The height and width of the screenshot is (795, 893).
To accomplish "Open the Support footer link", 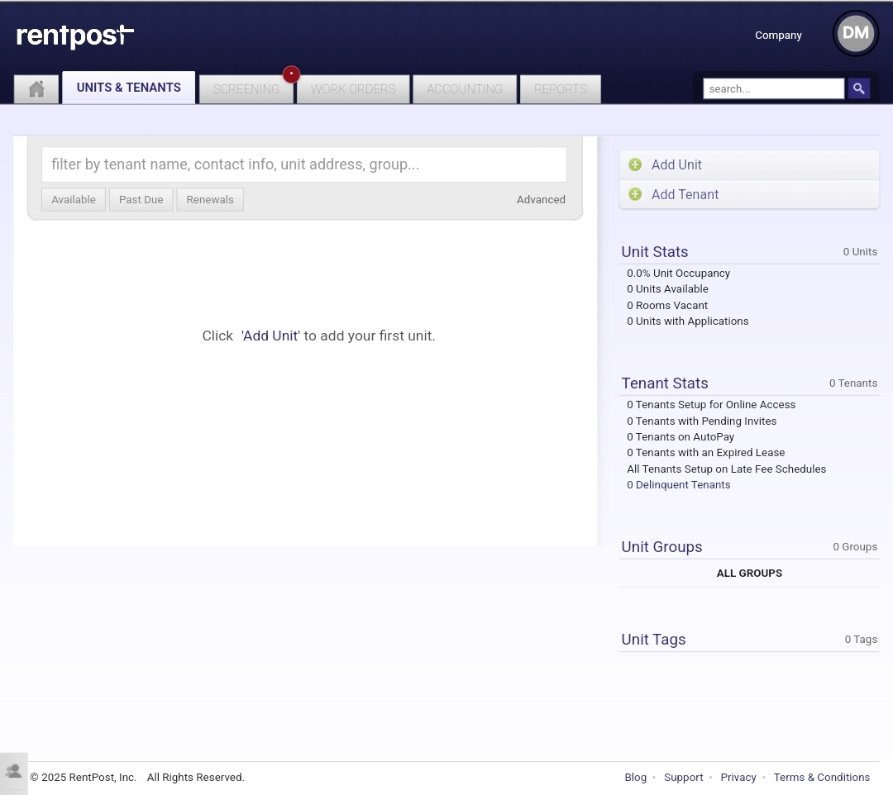I will tap(684, 778).
